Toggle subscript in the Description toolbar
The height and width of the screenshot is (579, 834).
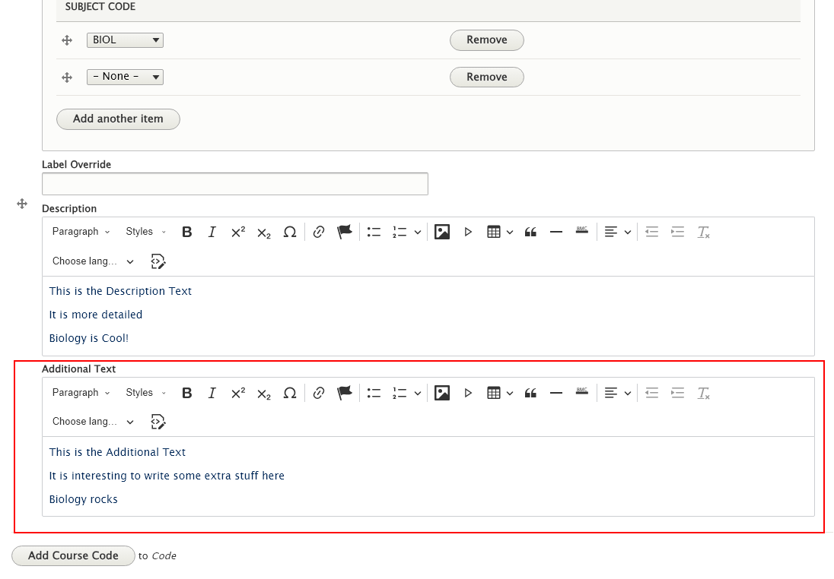click(263, 232)
